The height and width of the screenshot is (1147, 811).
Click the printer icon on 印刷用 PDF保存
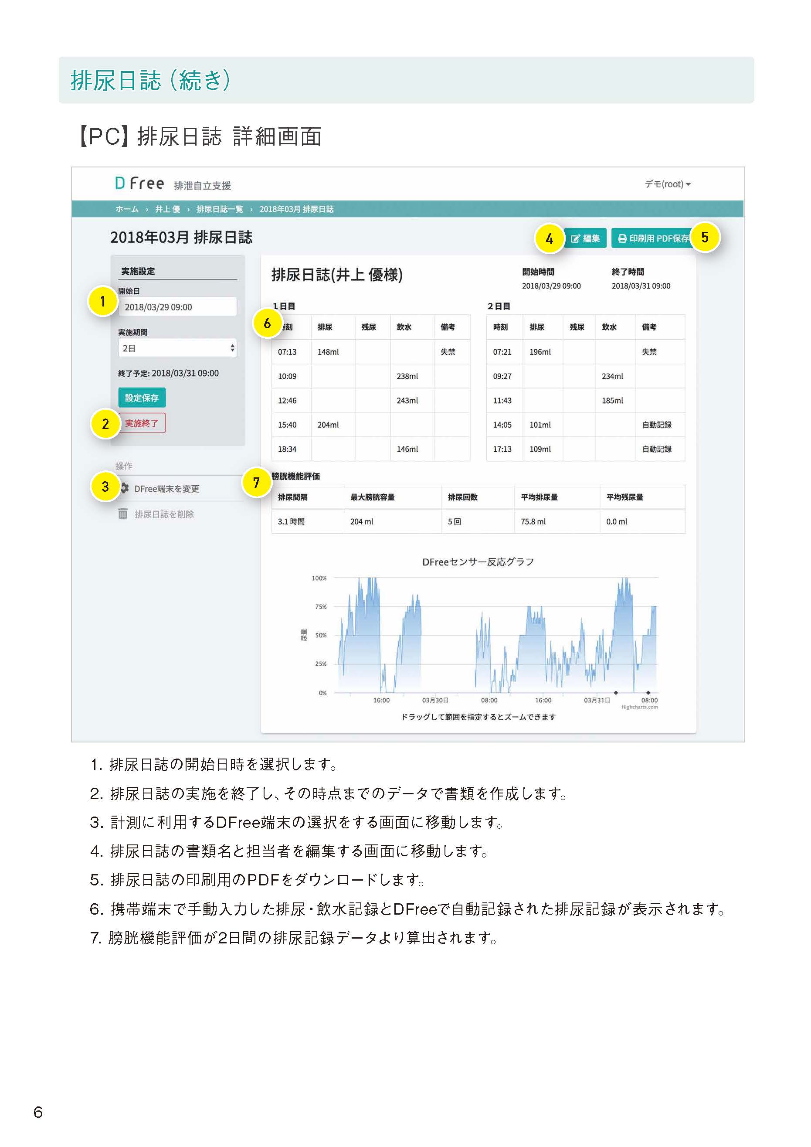tap(622, 238)
